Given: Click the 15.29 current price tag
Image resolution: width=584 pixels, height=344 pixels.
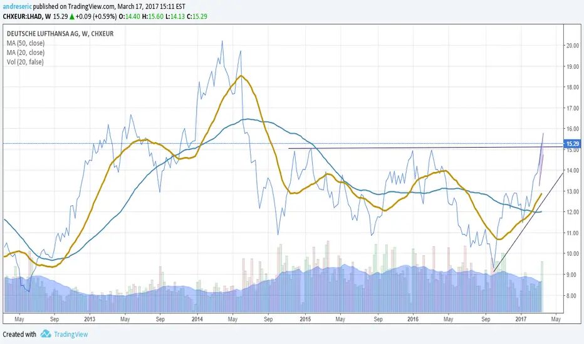Looking at the screenshot, I should pos(573,144).
